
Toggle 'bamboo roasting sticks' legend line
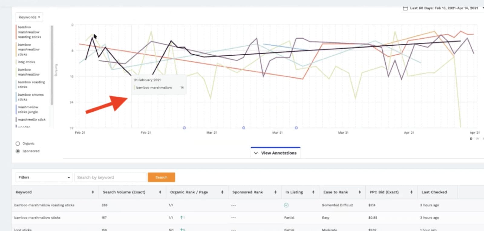pyautogui.click(x=31, y=85)
